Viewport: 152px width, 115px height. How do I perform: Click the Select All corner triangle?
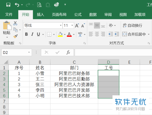point(6,62)
